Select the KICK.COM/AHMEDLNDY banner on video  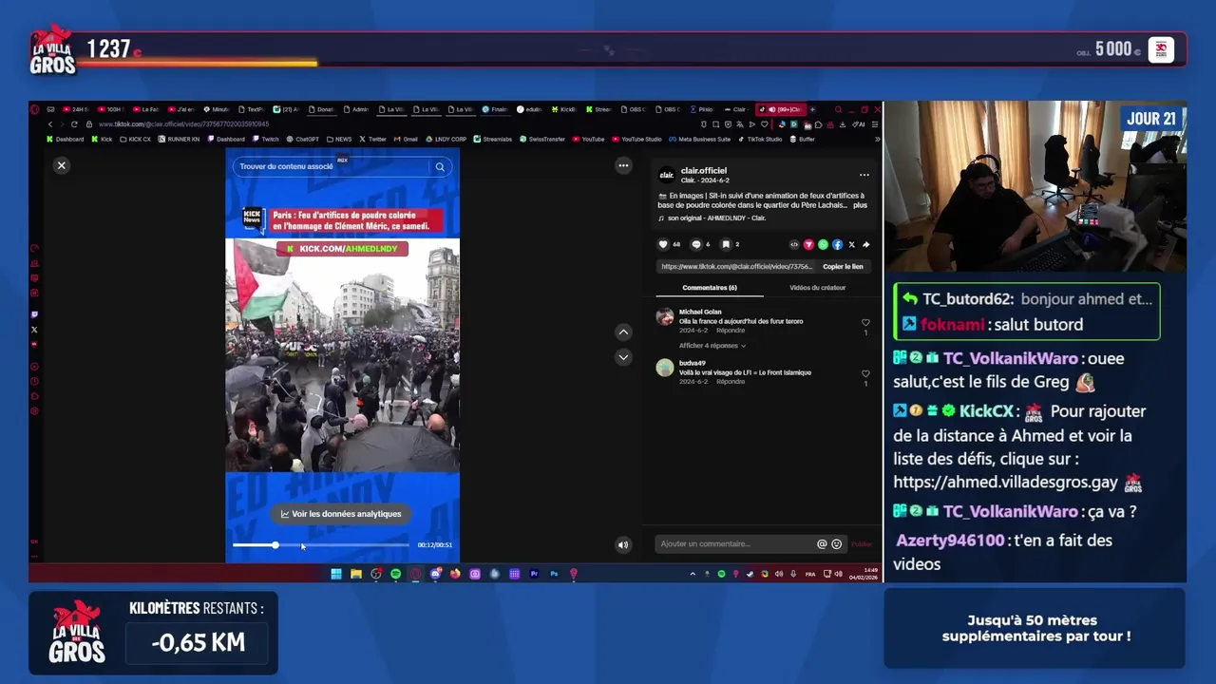pos(343,249)
